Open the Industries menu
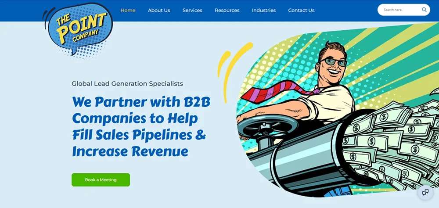The image size is (439, 208). [264, 11]
